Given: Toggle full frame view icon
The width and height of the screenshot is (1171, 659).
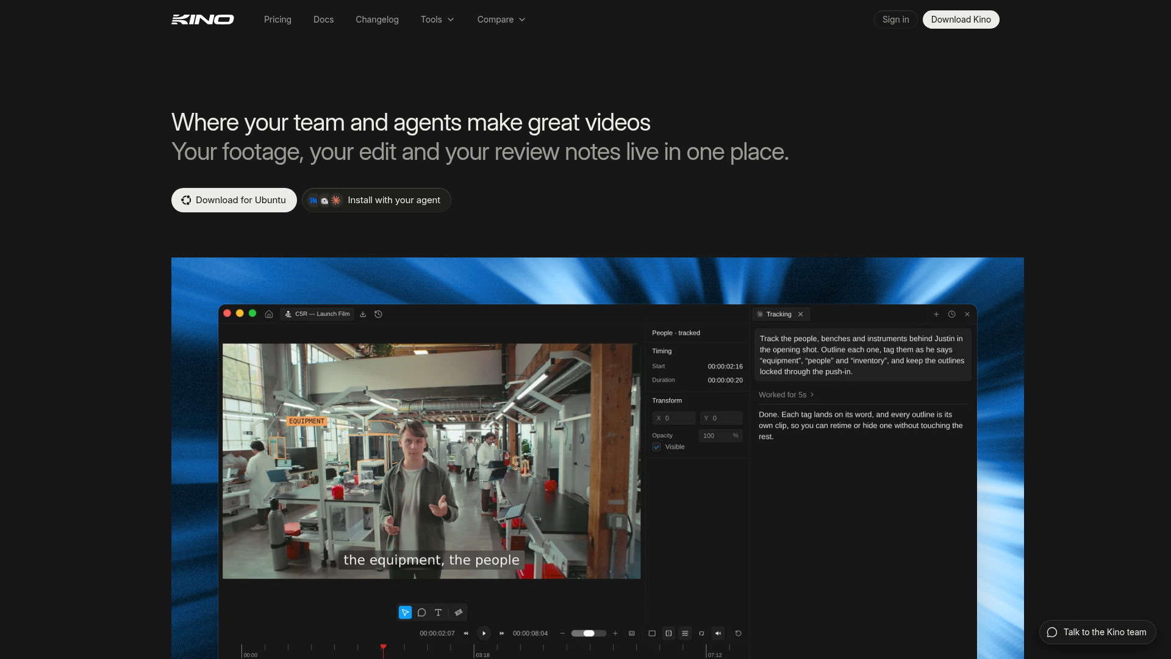Looking at the screenshot, I should pyautogui.click(x=652, y=633).
